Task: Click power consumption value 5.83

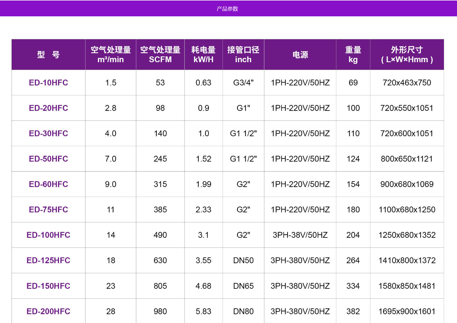Action: (x=203, y=311)
